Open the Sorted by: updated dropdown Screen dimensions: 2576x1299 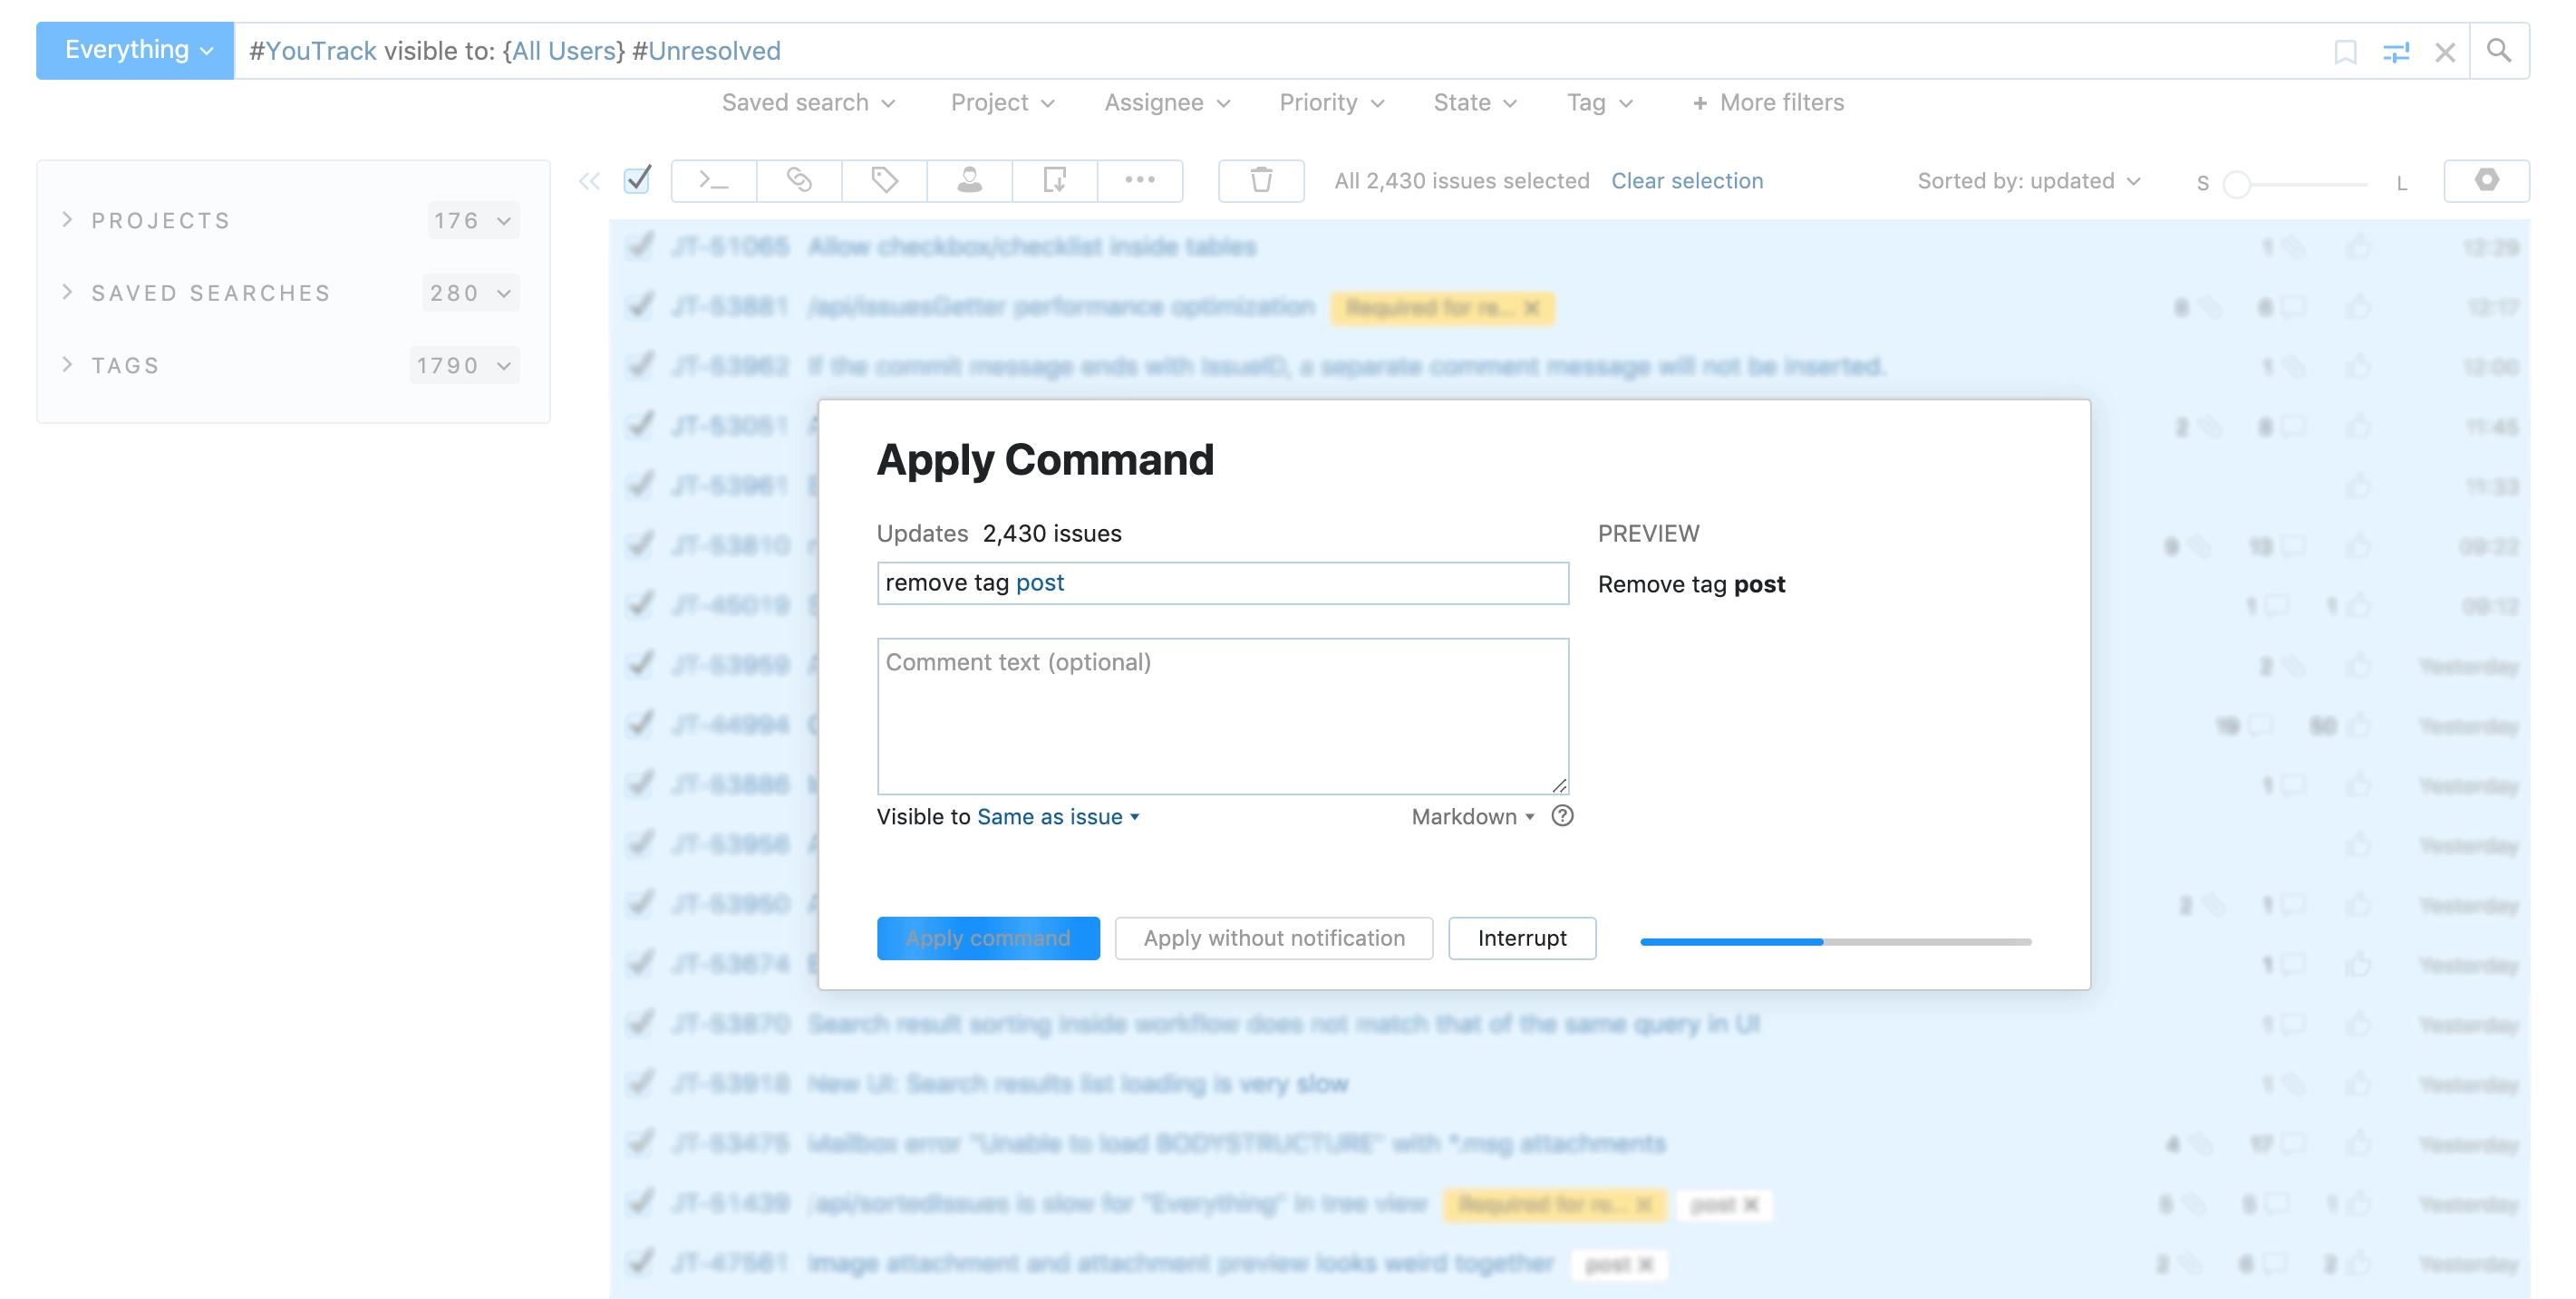[2026, 179]
